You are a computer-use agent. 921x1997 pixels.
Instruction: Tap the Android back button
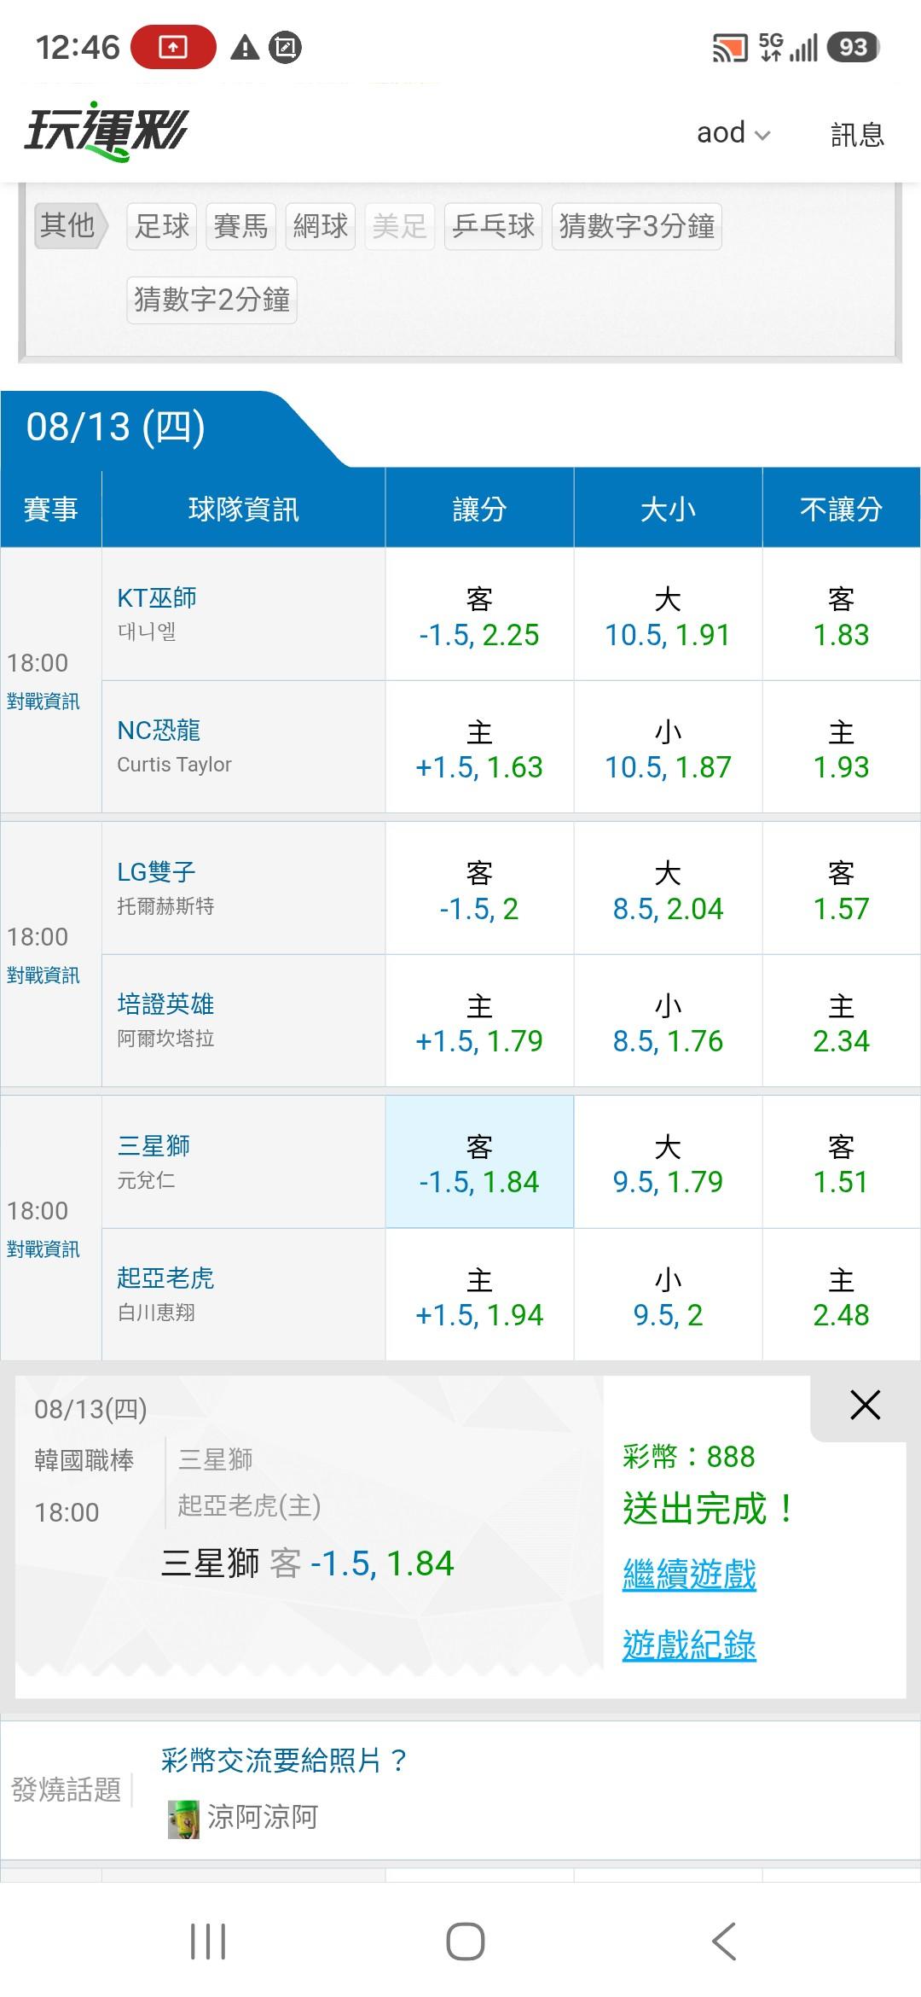724,1942
